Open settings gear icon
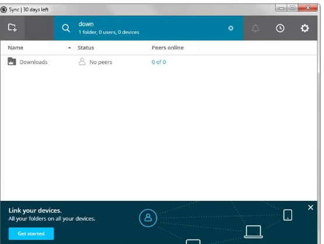Viewport: 324px width, 244px height. click(x=305, y=29)
